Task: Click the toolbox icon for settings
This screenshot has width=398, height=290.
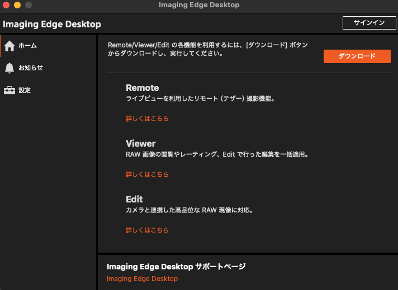Action: 10,90
